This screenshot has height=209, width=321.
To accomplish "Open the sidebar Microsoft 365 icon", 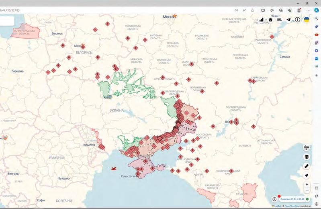I will click(317, 50).
